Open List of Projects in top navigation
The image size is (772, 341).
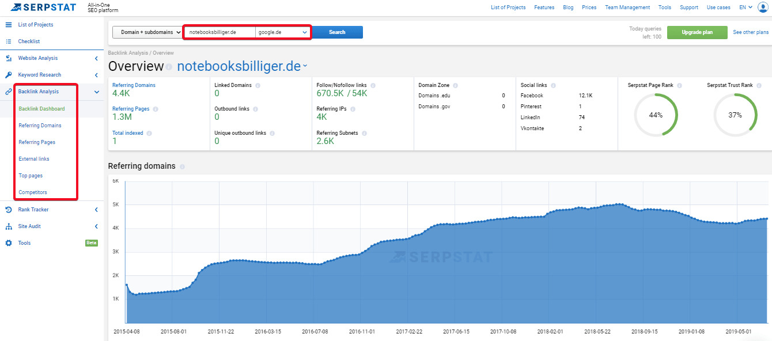point(508,7)
